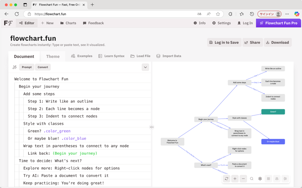Click the Flowchart Fun Pro button
302x188 pixels.
coord(278,23)
